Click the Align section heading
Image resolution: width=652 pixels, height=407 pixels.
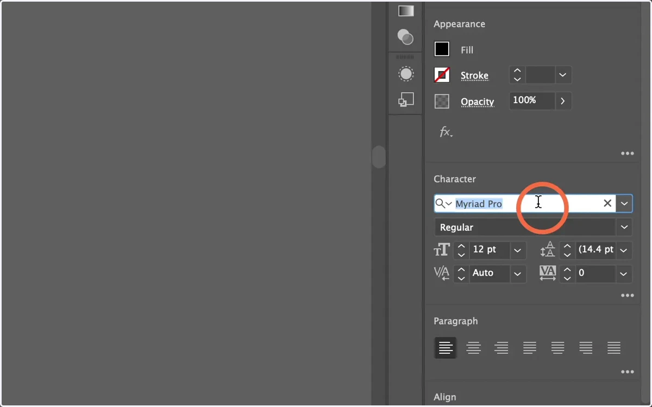point(445,397)
